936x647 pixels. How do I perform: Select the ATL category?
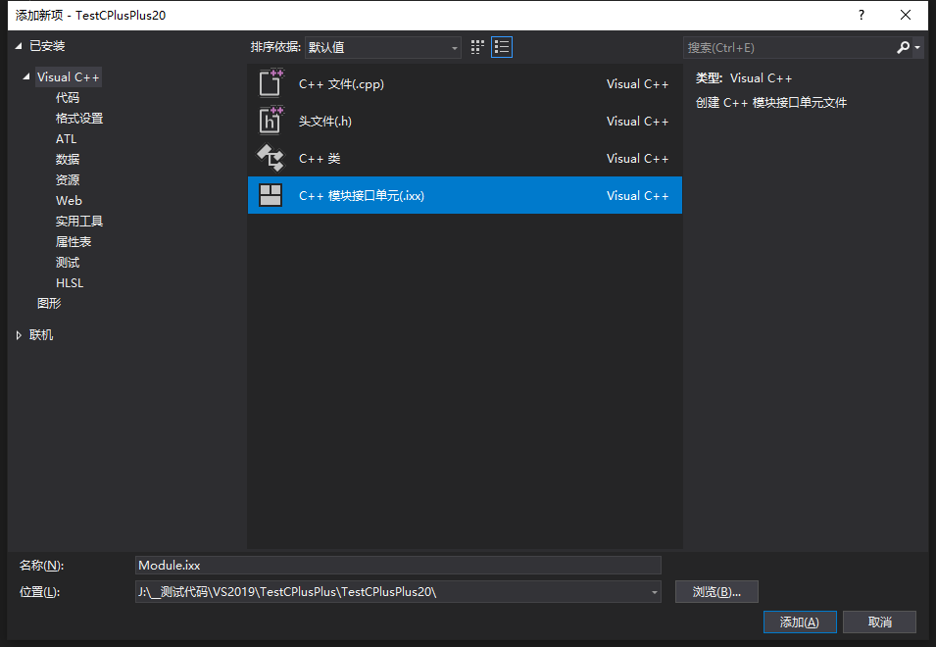pos(67,139)
